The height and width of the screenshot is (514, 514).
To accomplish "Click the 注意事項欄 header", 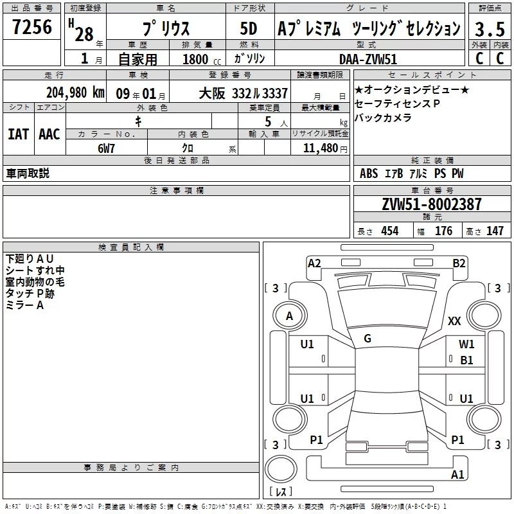I will pyautogui.click(x=176, y=190).
